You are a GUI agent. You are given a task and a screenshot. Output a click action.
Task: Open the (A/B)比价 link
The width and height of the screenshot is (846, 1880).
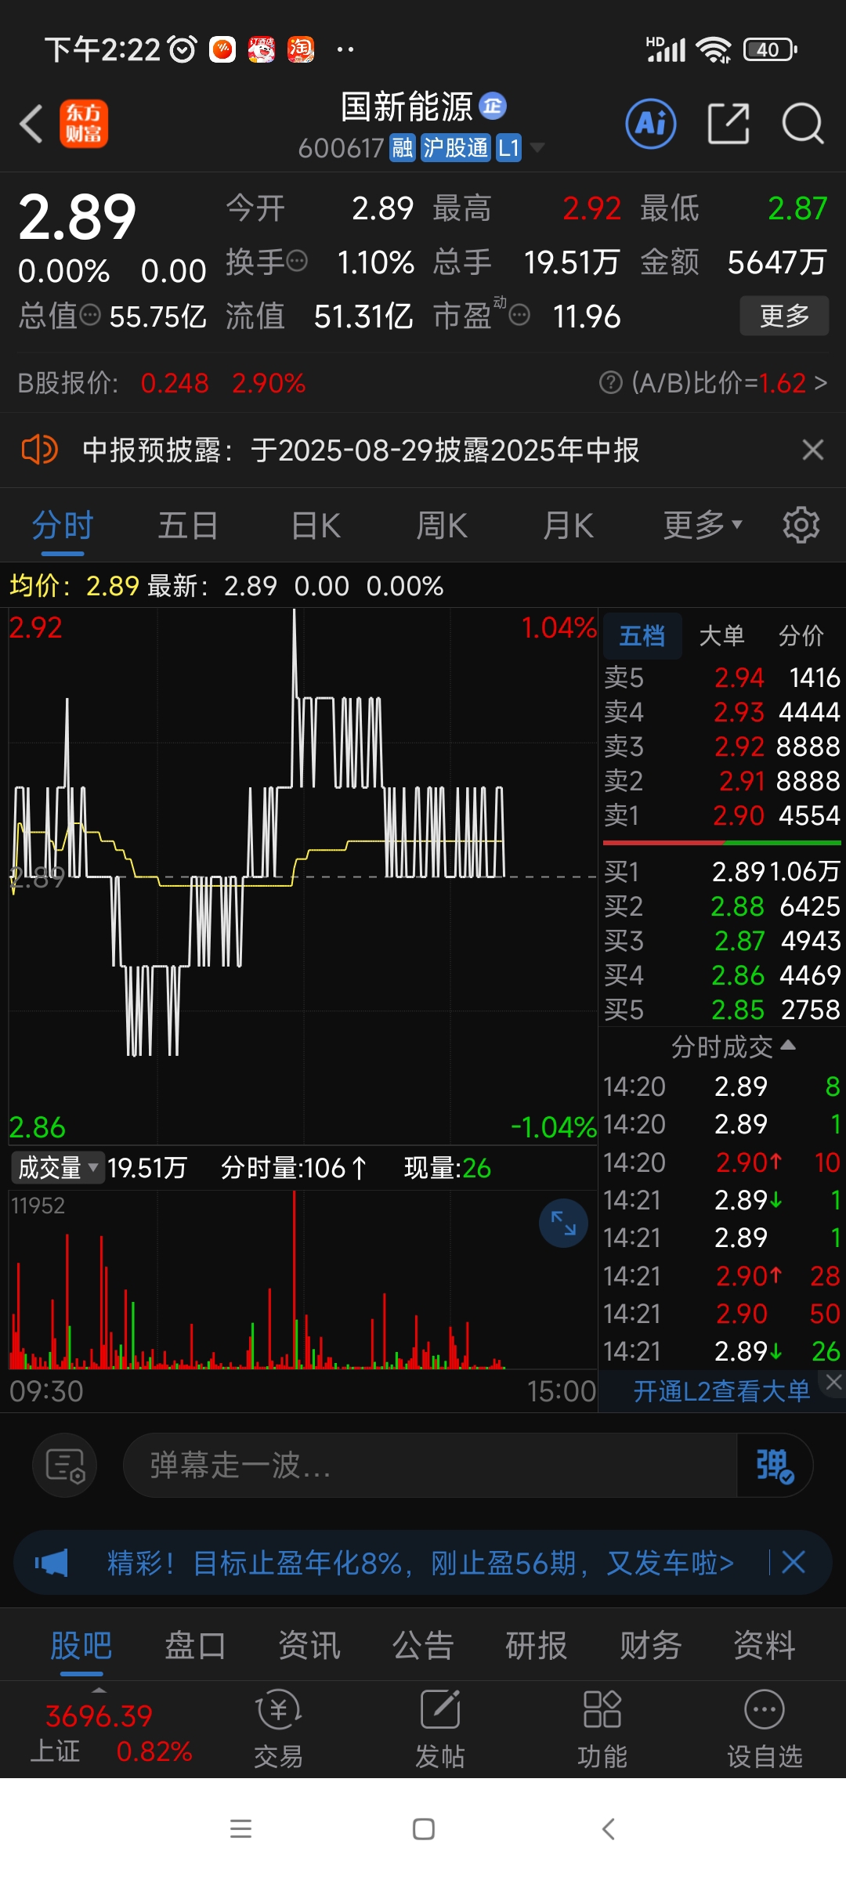(729, 383)
